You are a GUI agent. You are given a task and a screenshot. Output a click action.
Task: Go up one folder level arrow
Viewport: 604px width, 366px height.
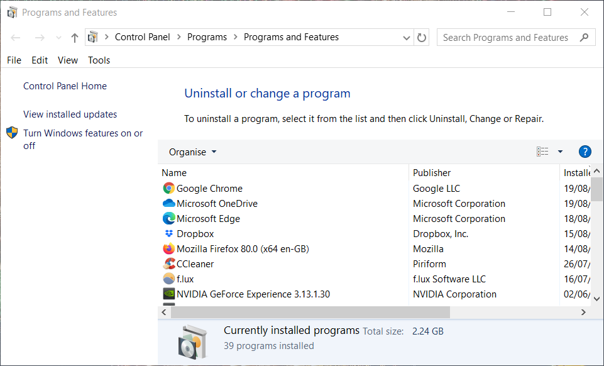pyautogui.click(x=75, y=38)
